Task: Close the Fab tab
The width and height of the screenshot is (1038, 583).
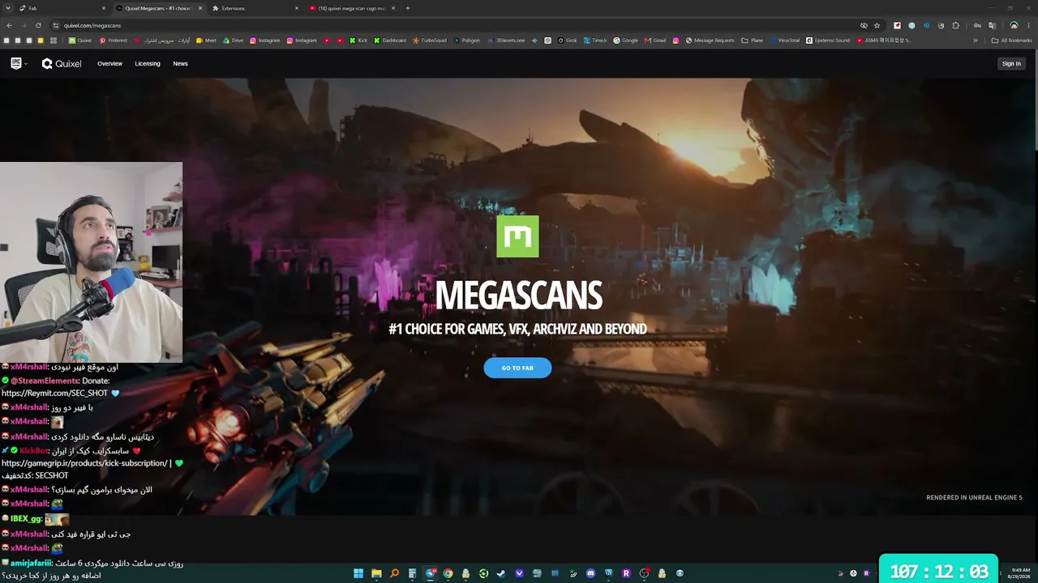Action: (x=104, y=8)
